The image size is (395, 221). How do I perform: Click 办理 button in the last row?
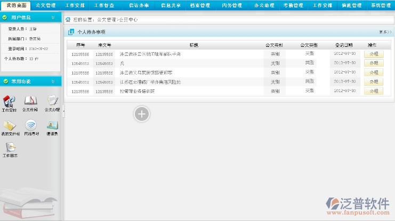click(373, 91)
